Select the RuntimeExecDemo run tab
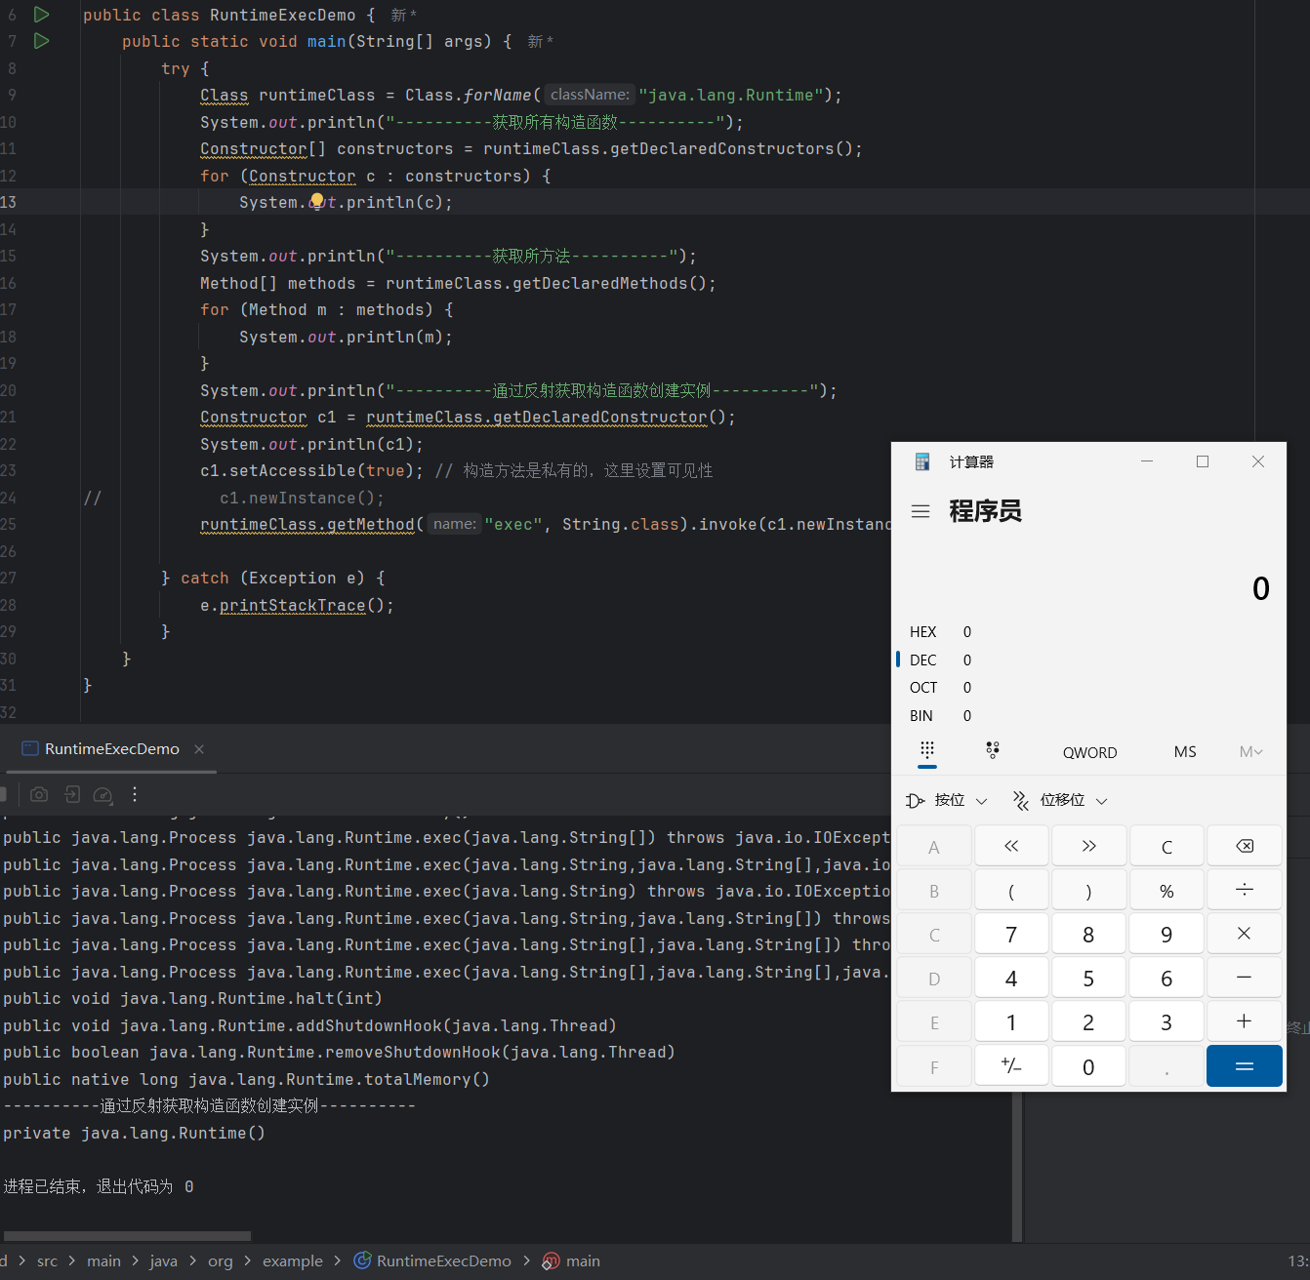The width and height of the screenshot is (1310, 1280). coord(112,749)
